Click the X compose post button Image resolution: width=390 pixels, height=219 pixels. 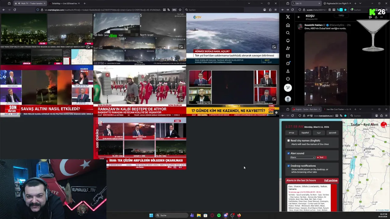pyautogui.click(x=288, y=88)
